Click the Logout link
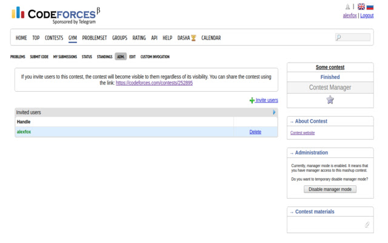This screenshot has width=388, height=243. pyautogui.click(x=367, y=15)
